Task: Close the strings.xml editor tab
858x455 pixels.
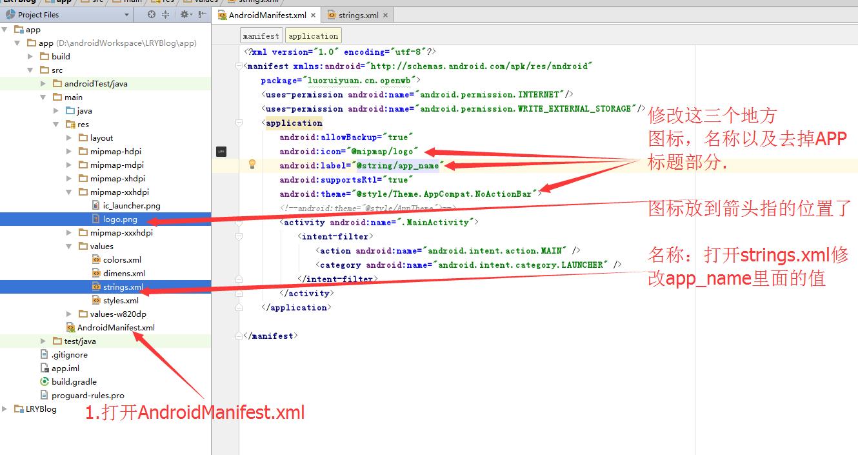Action: click(x=386, y=15)
